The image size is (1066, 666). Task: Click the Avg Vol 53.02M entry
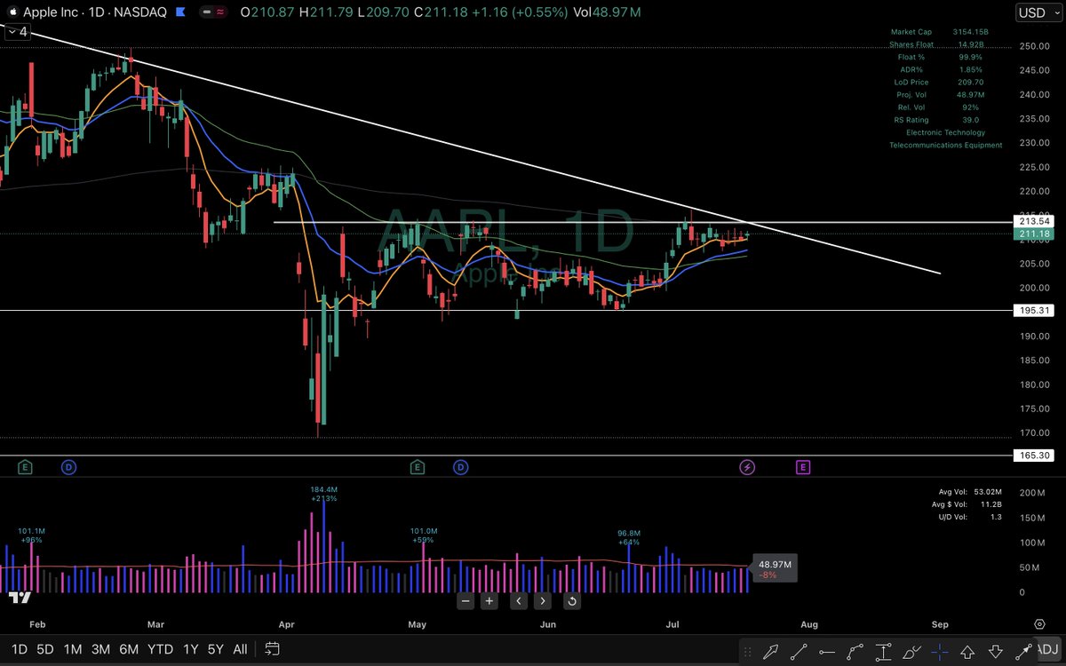point(968,491)
